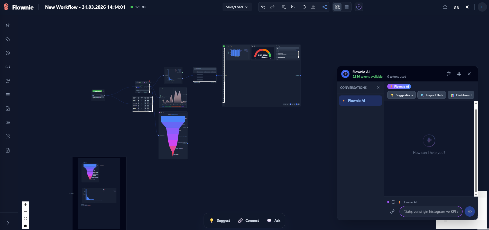Focus the AI chat message input
The image size is (489, 230).
tap(431, 211)
